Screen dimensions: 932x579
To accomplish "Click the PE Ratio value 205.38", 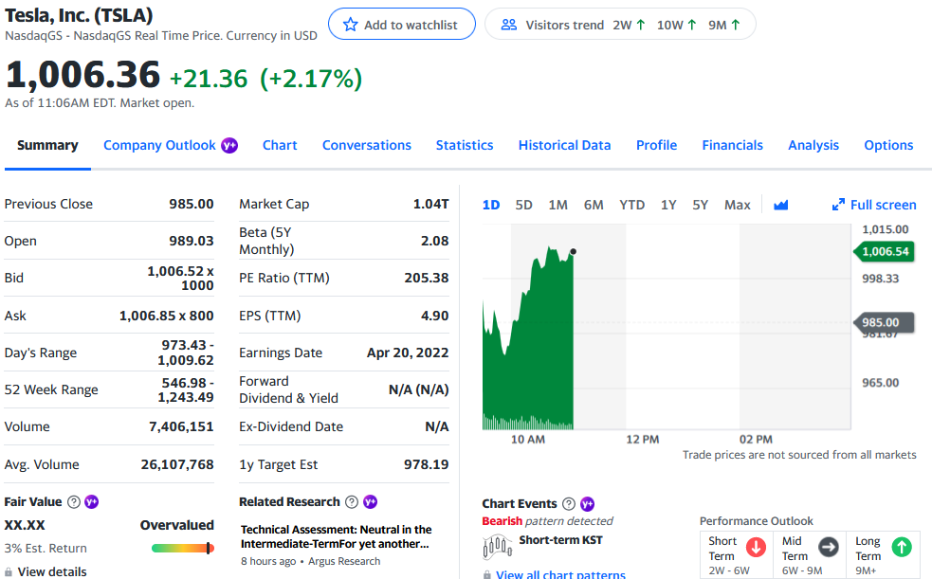I will 426,278.
